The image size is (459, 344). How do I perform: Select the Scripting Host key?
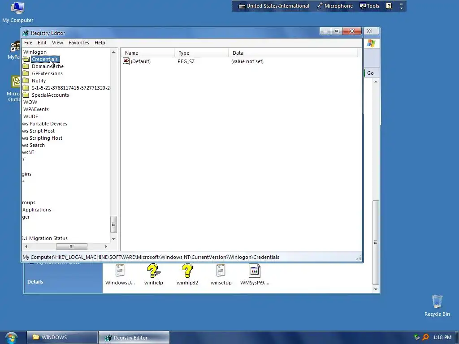(x=42, y=138)
